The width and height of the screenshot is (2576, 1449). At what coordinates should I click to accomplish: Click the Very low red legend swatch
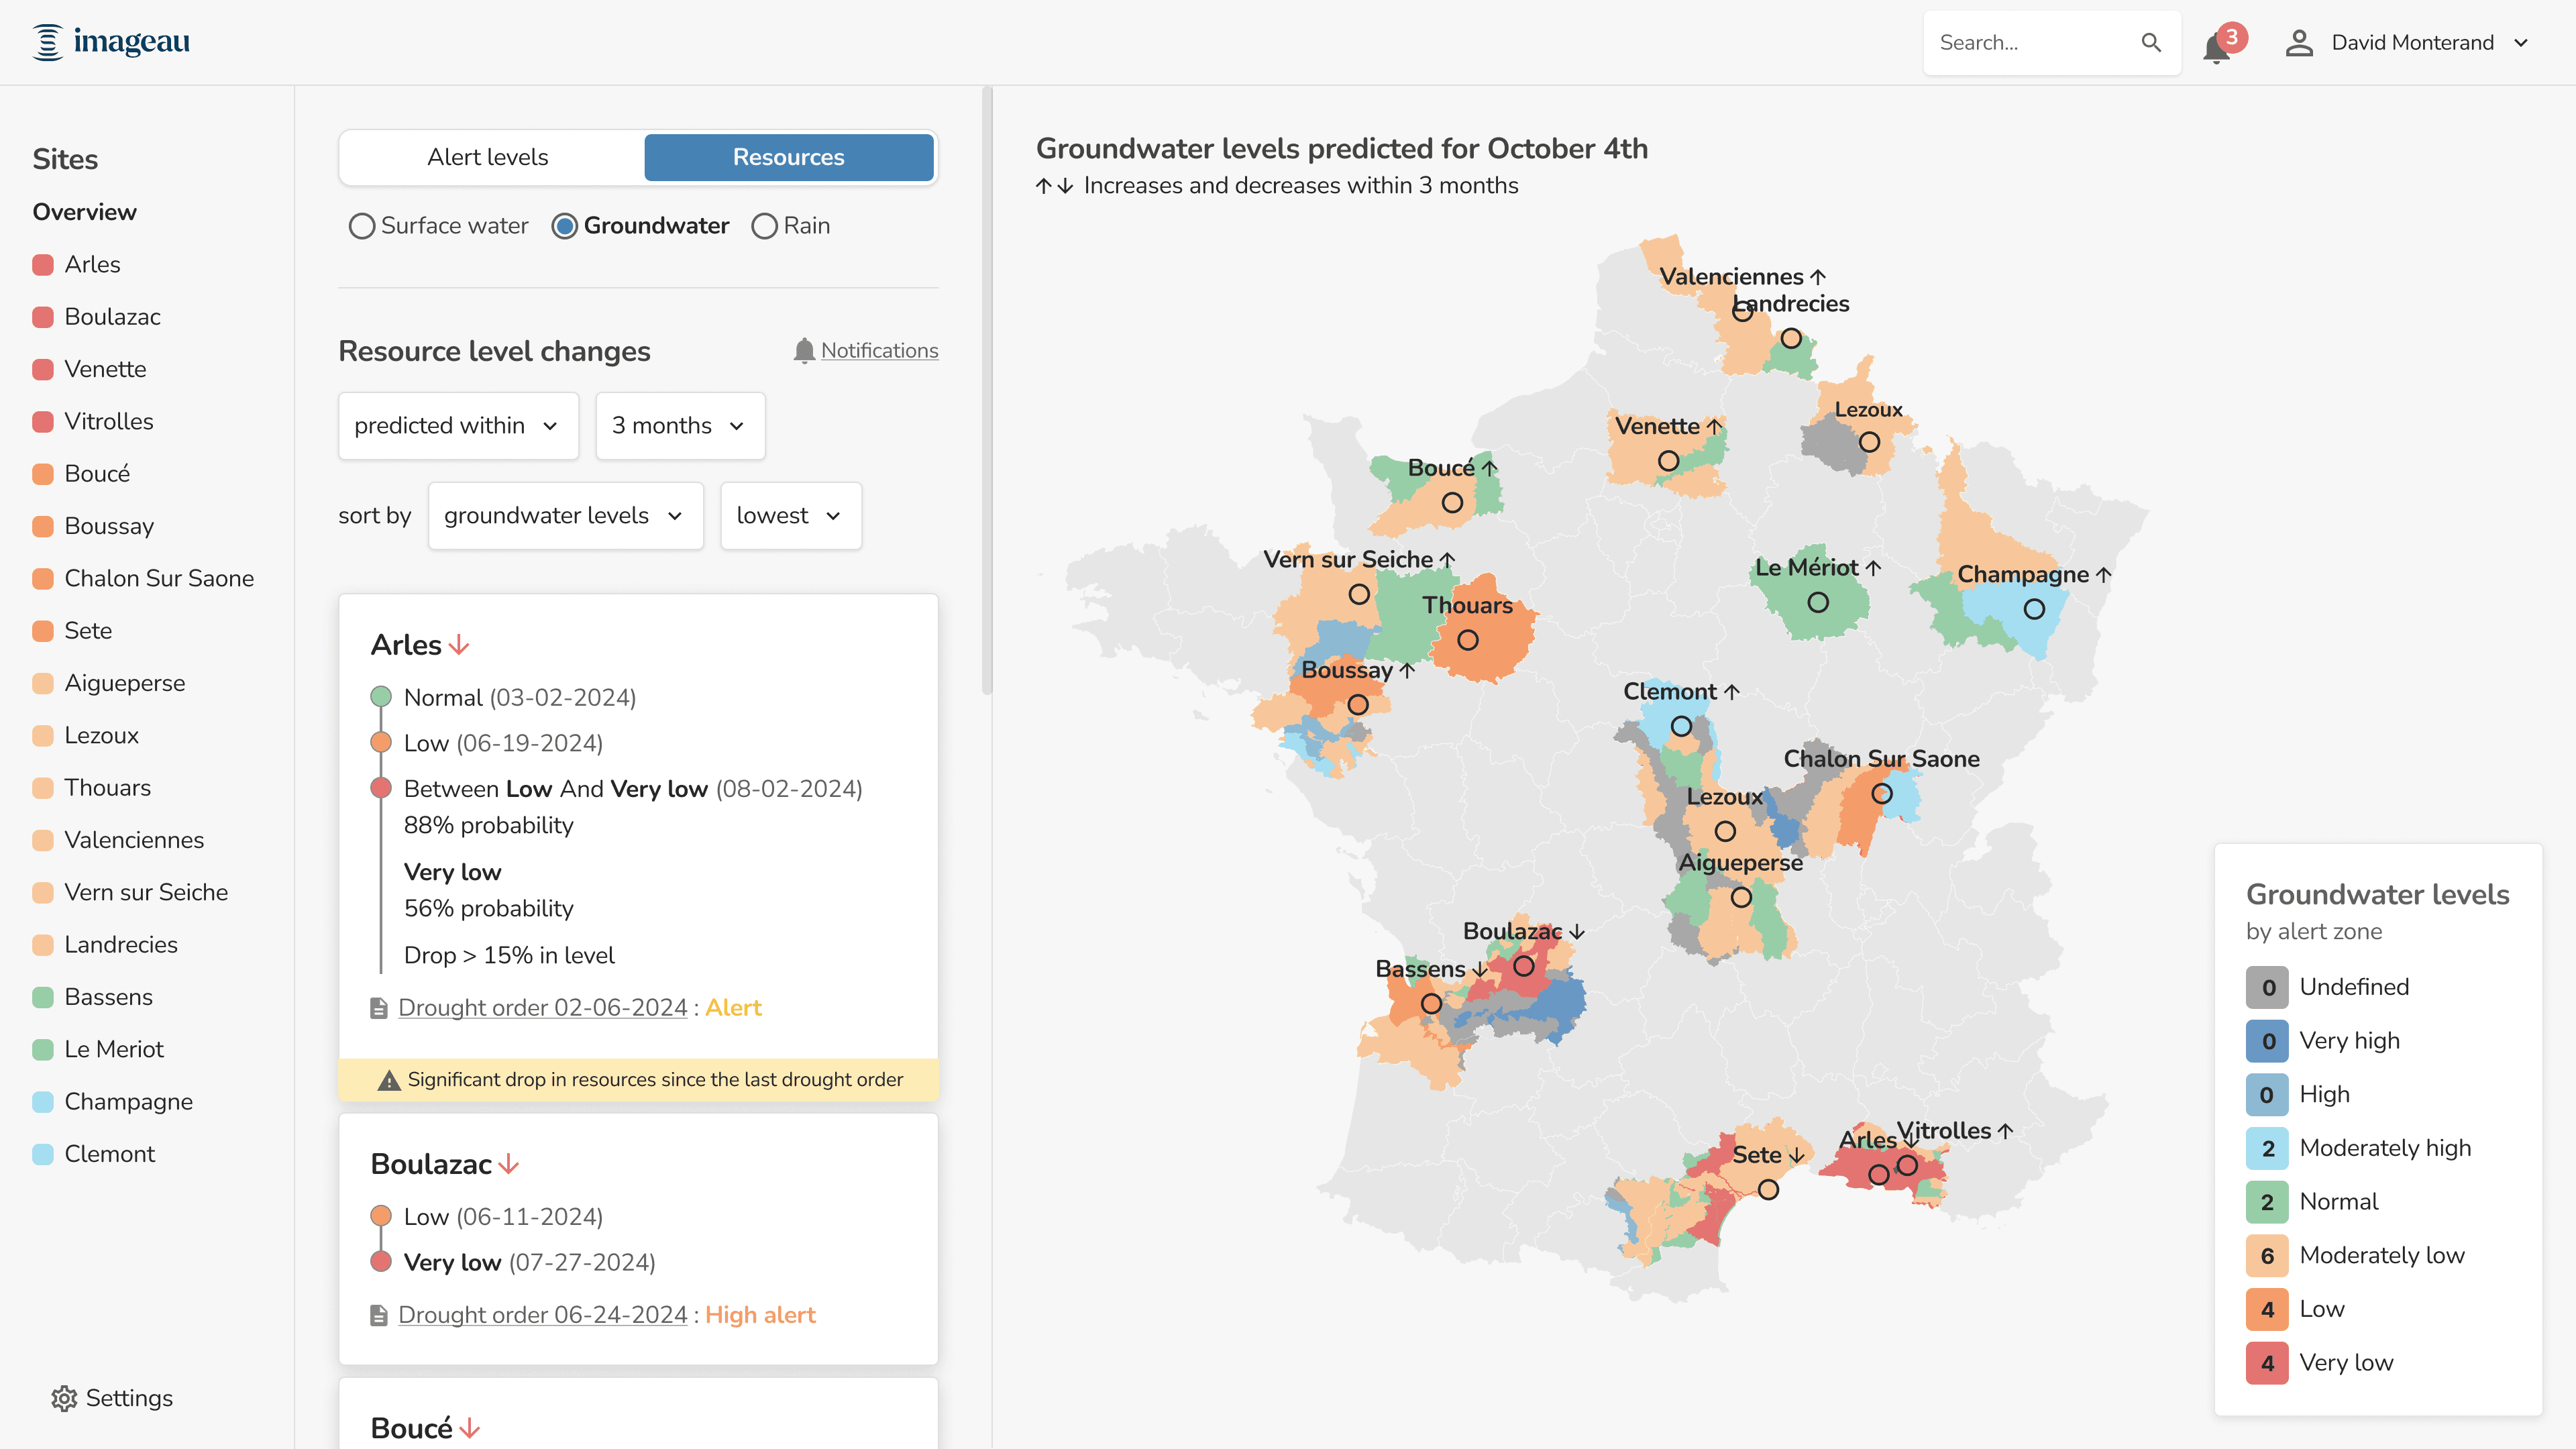[x=2267, y=1363]
